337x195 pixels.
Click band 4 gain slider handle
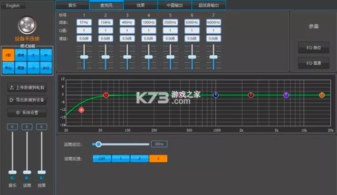149,57
